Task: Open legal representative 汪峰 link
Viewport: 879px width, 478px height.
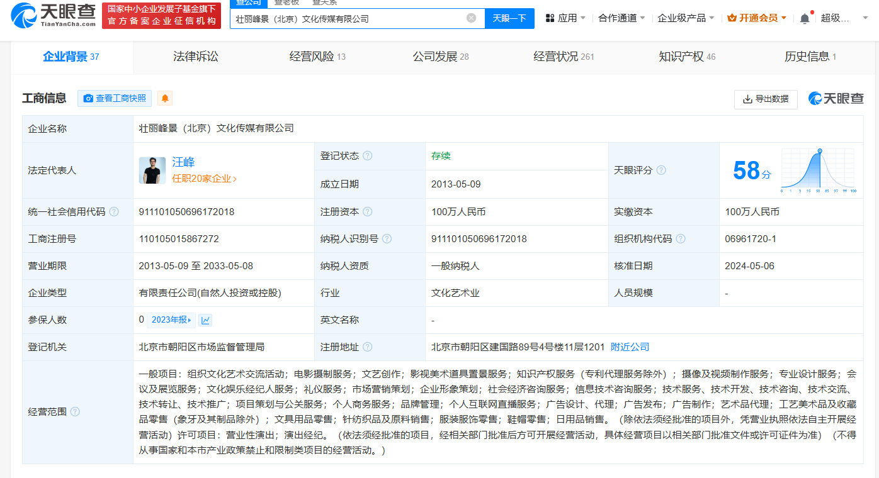Action: [184, 162]
